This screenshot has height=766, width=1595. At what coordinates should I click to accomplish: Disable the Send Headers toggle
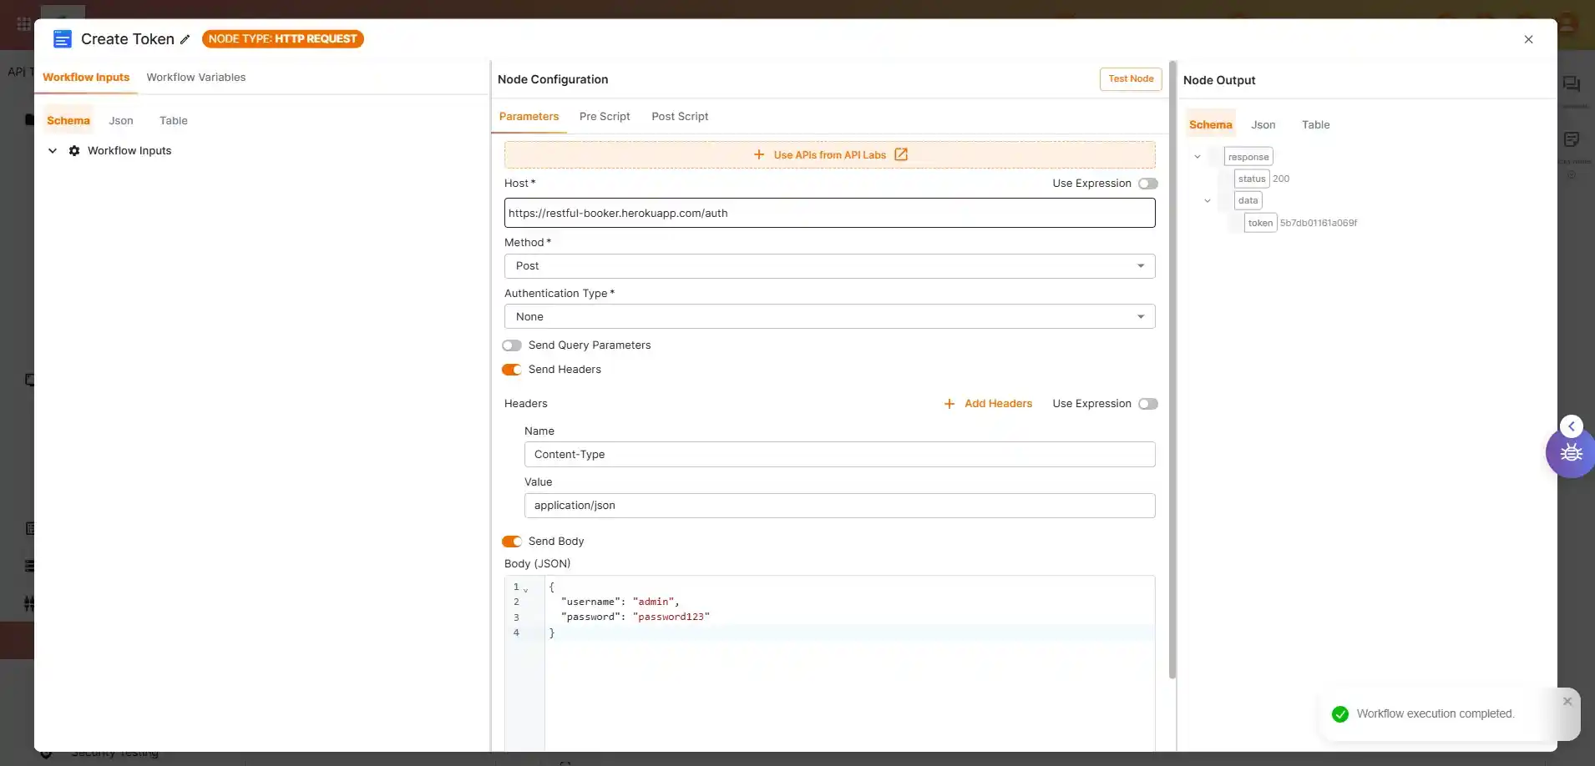(512, 370)
